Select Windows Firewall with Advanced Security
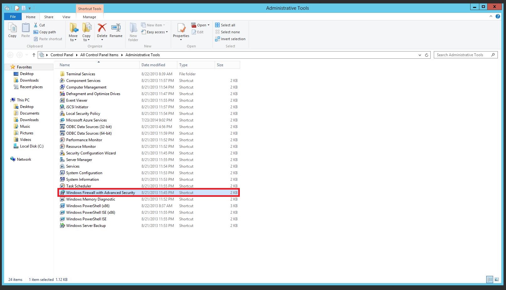The width and height of the screenshot is (506, 290). coord(149,193)
